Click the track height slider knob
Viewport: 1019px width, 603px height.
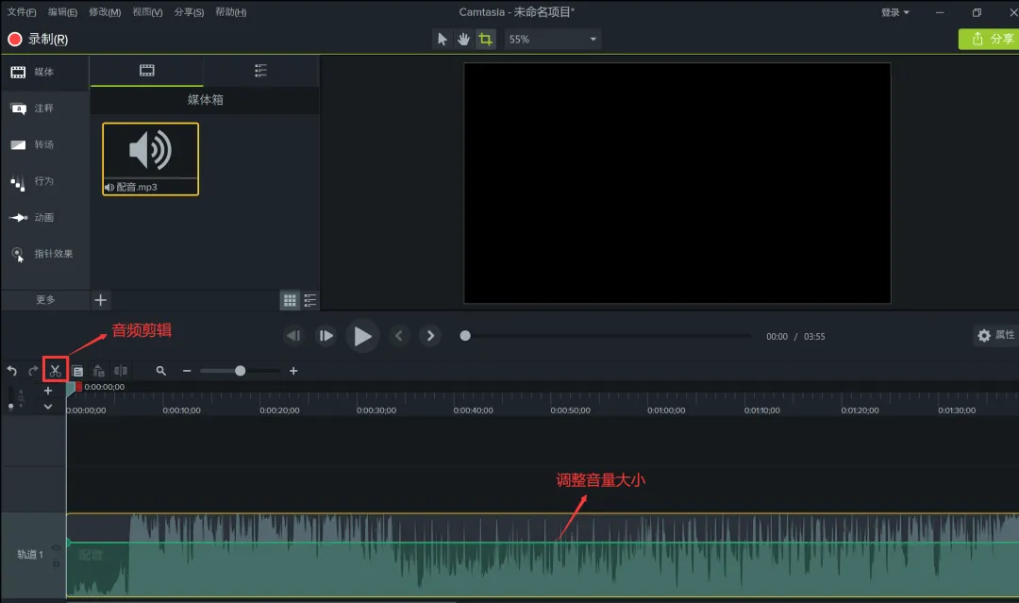click(10, 407)
